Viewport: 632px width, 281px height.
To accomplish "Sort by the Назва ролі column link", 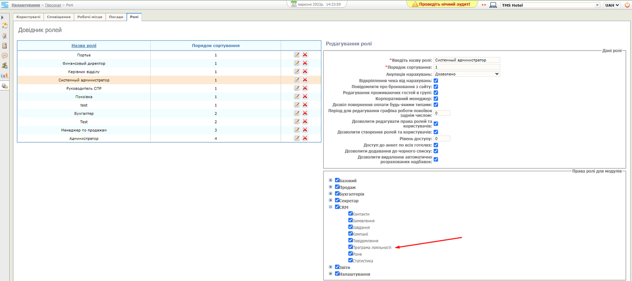I will (84, 46).
